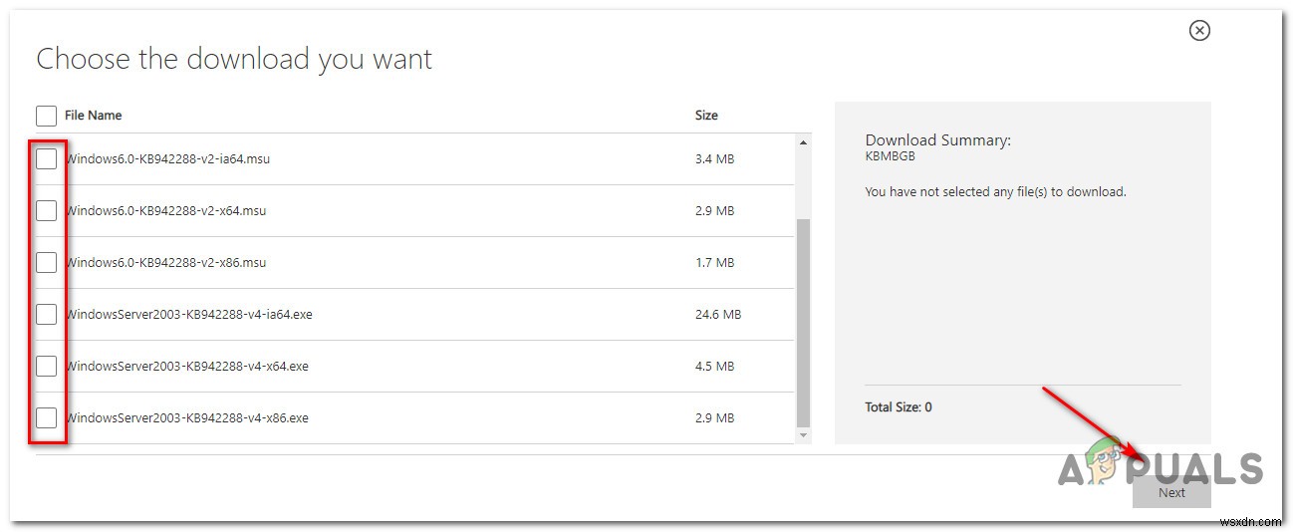Screen dimensions: 1293x532
Task: Check Windows6.0-KB942288-v2-ia64.msu file
Action: (46, 159)
